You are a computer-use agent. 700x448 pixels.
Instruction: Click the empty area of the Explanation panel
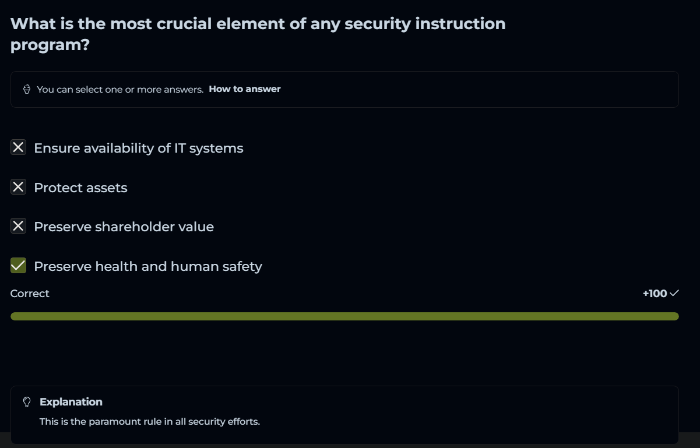tap(466, 414)
